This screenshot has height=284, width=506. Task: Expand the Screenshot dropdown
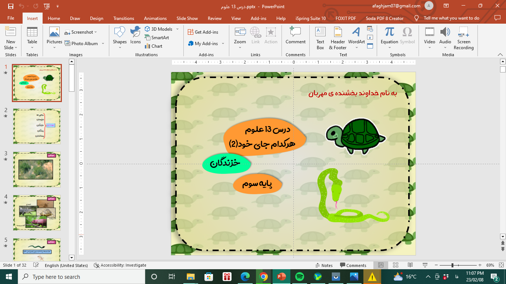click(96, 32)
